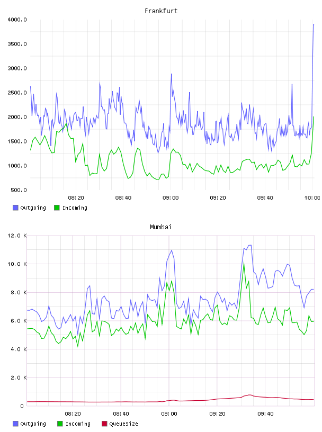
Task: Click the 8.0 K y-axis label in Mumbai chart
Action: coord(19,292)
